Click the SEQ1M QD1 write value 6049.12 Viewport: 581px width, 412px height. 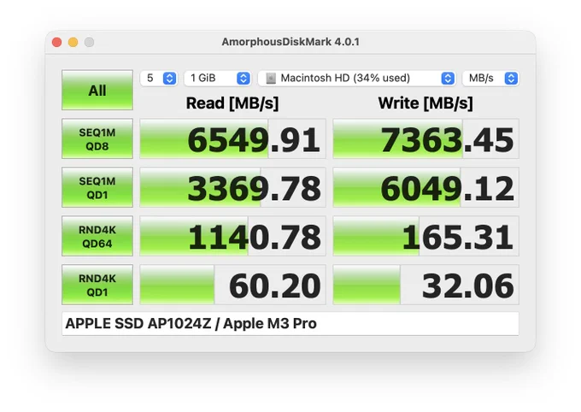(425, 187)
